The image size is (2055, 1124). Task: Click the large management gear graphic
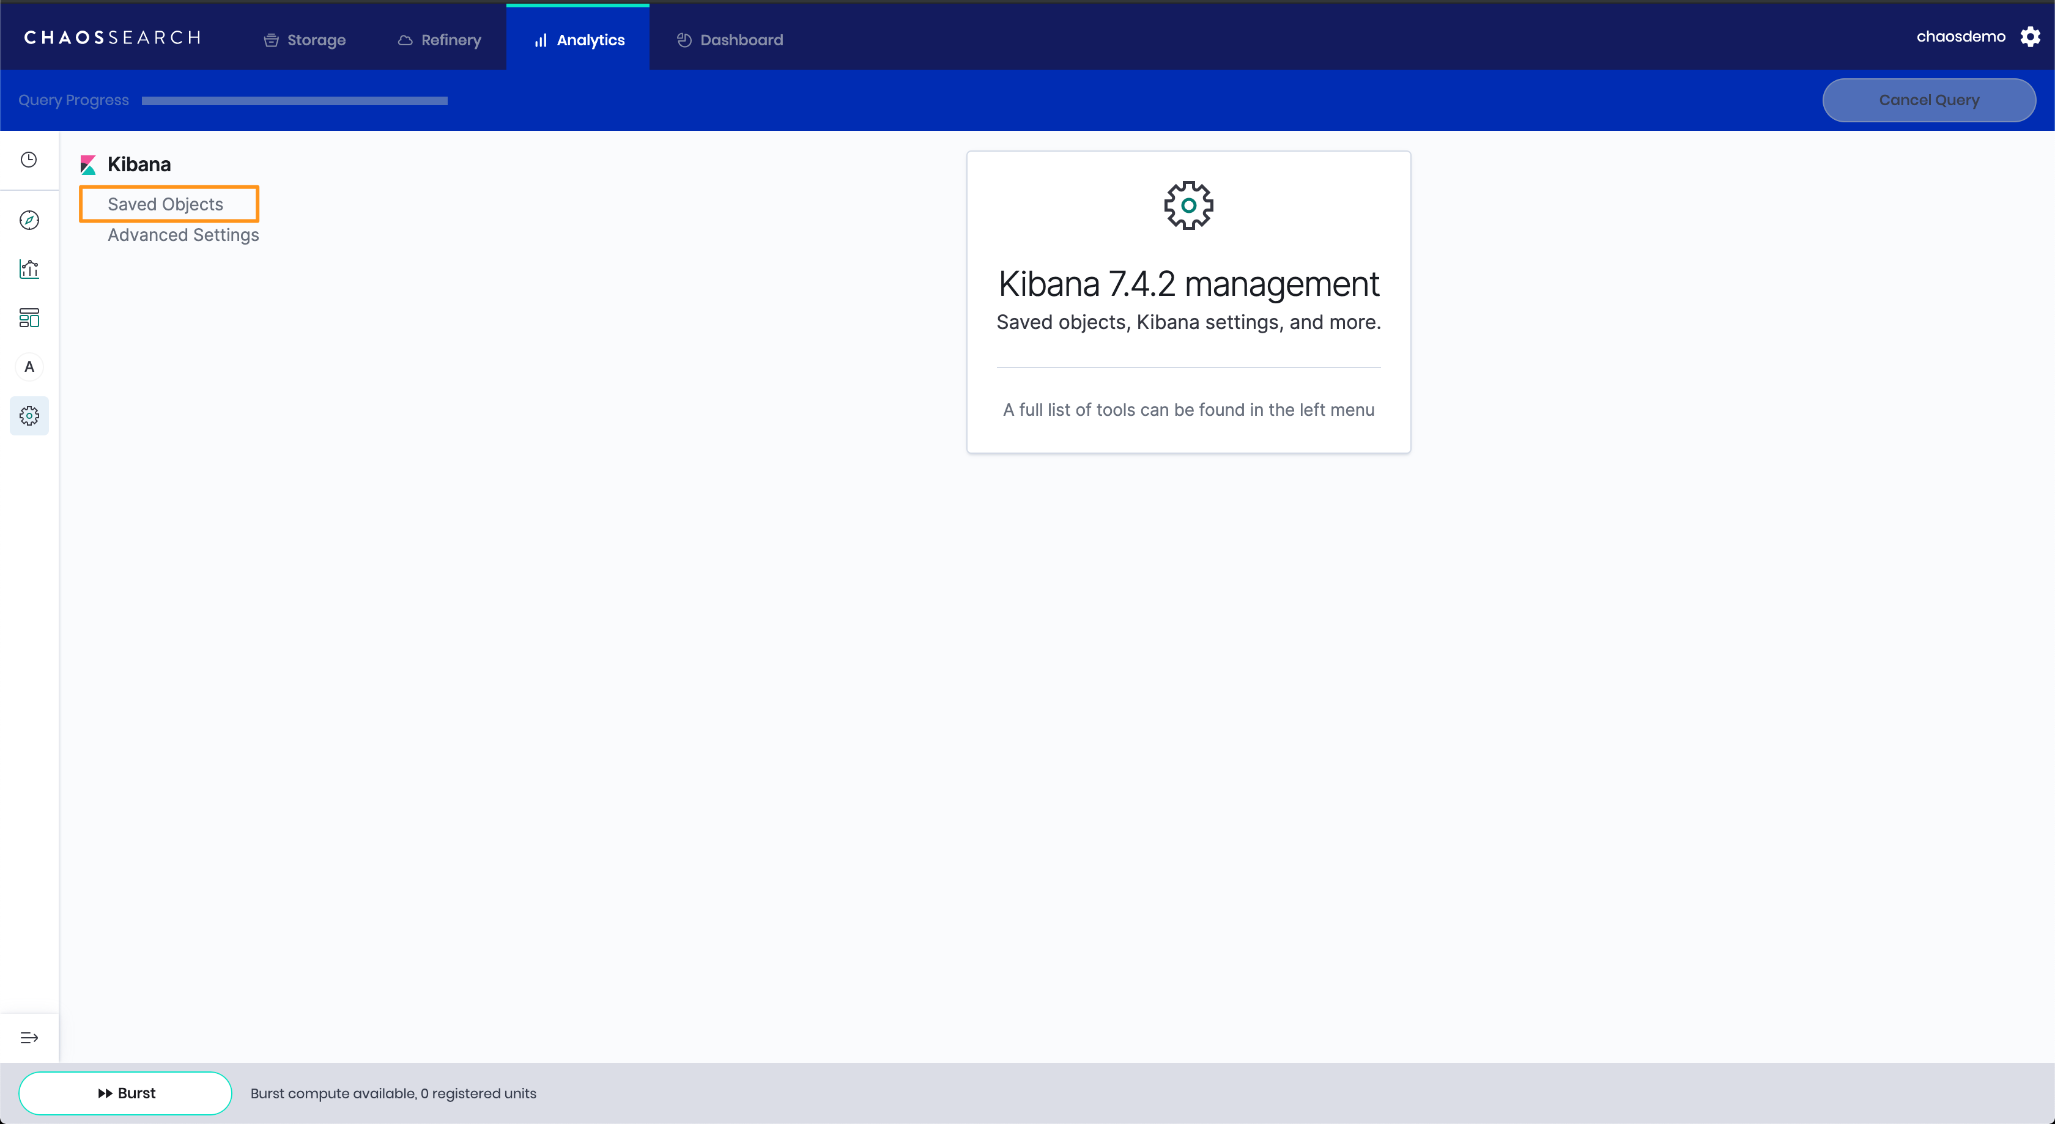[1188, 205]
